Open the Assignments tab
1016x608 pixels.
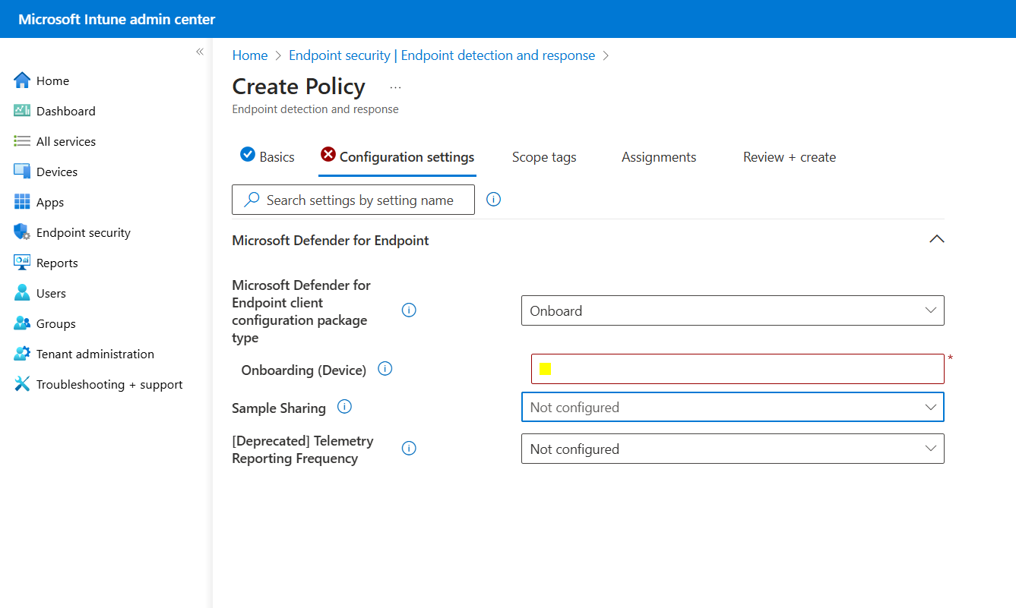click(659, 157)
